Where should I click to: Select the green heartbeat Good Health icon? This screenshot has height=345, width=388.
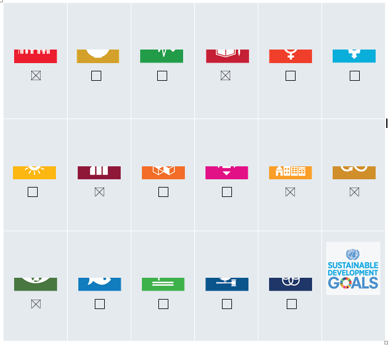[161, 56]
